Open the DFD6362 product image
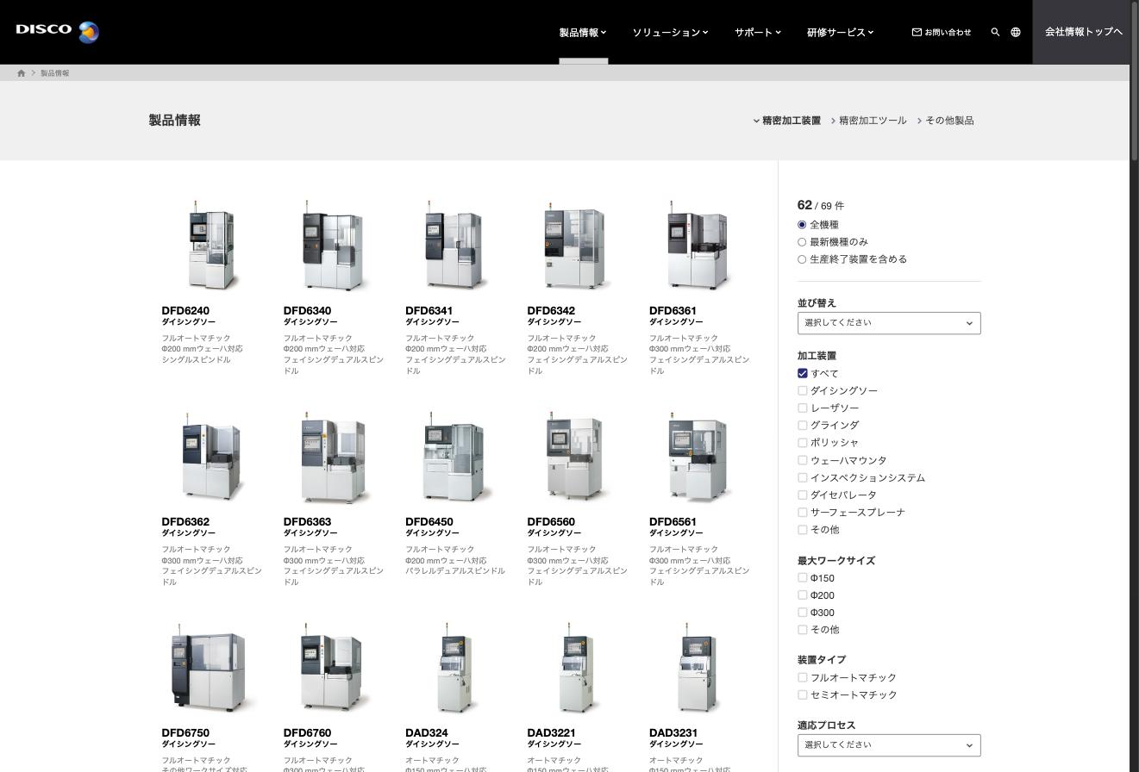Image resolution: width=1139 pixels, height=772 pixels. pyautogui.click(x=212, y=457)
